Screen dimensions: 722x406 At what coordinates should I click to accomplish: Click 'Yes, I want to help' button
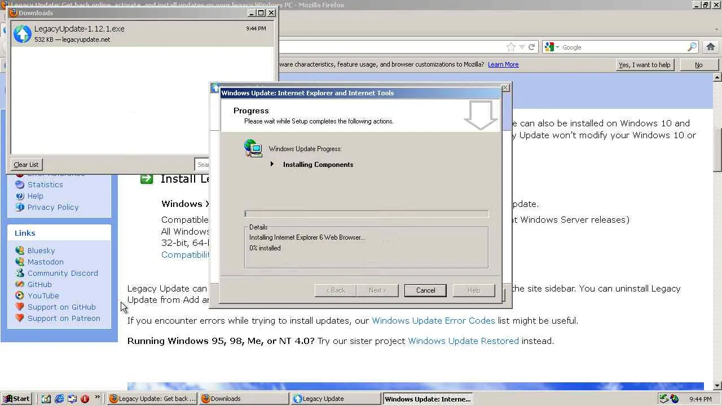[644, 65]
